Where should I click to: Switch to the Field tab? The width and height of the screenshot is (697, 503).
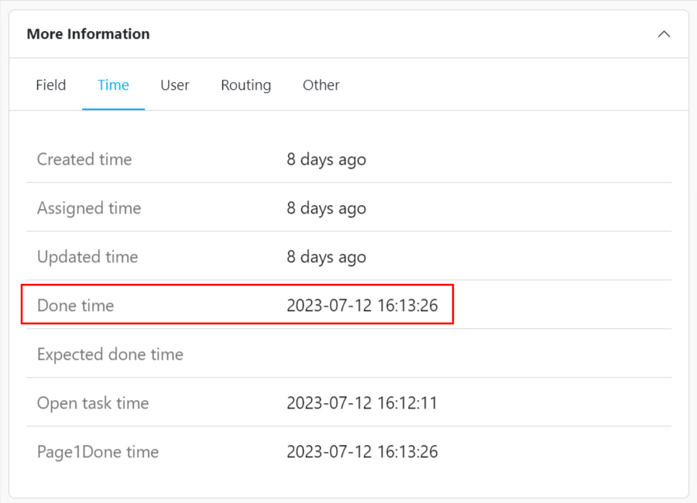[51, 85]
